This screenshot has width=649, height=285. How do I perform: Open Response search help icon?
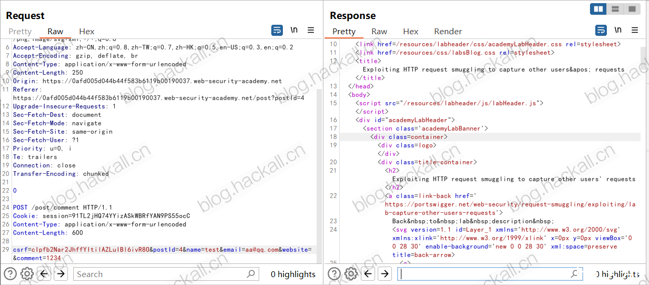click(334, 274)
